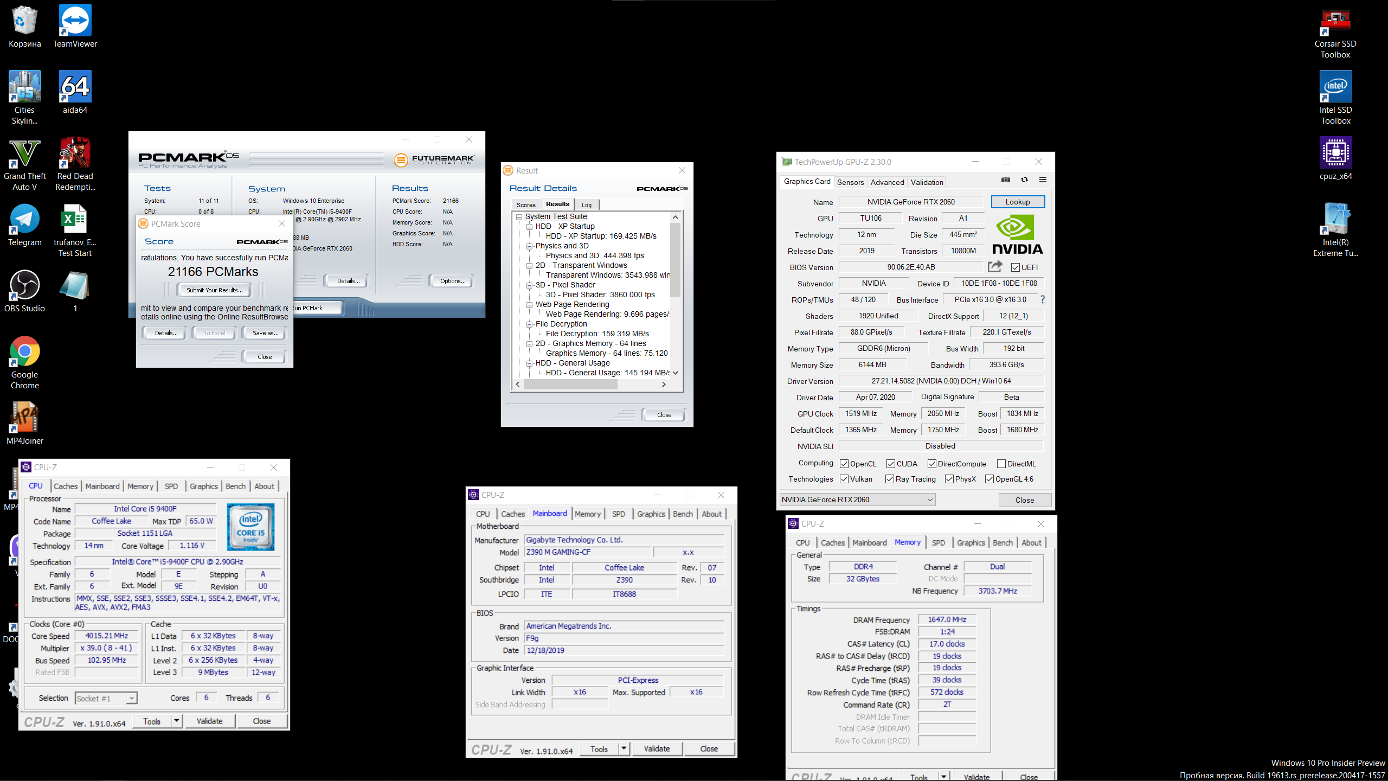Click Save as button in PCMark Score
1388x781 pixels.
pos(265,333)
